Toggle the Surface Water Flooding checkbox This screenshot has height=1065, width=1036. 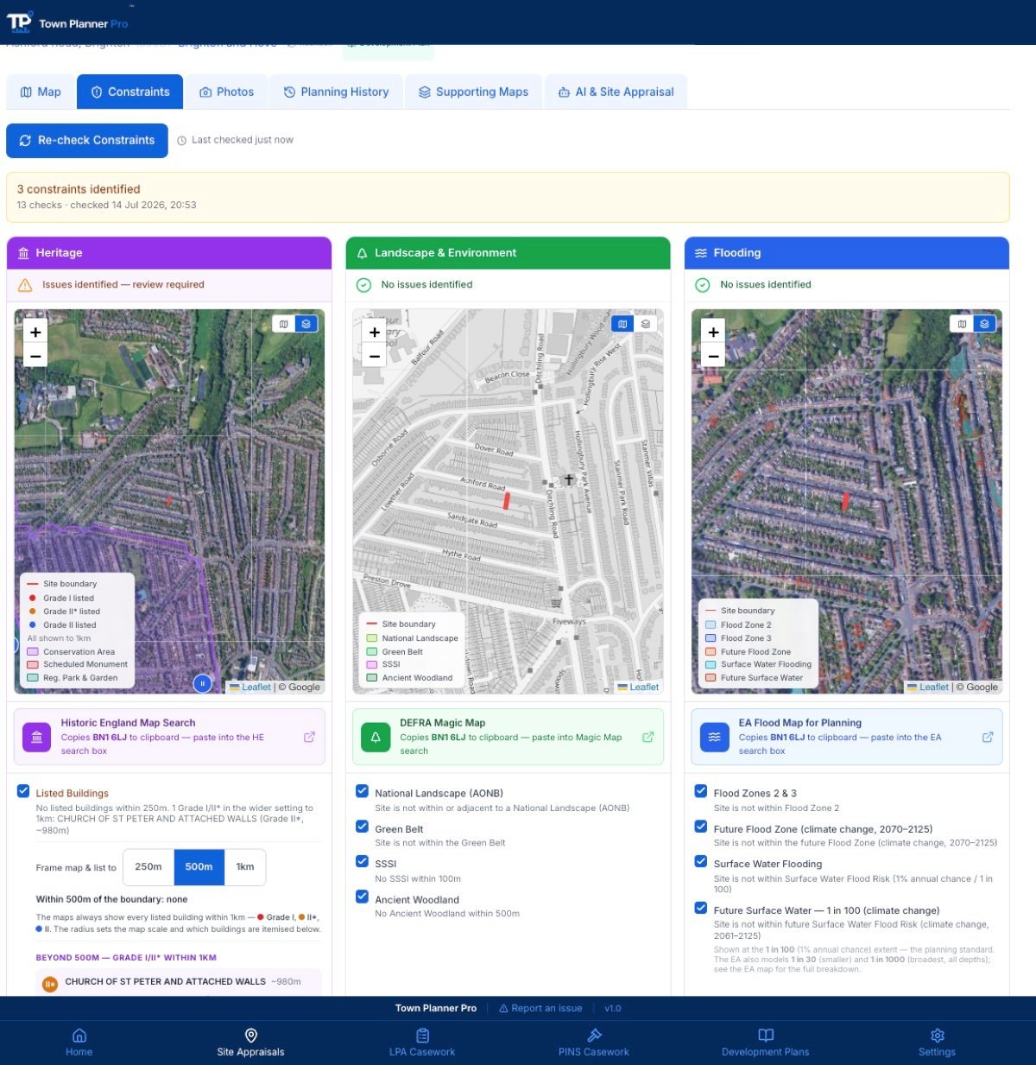701,861
